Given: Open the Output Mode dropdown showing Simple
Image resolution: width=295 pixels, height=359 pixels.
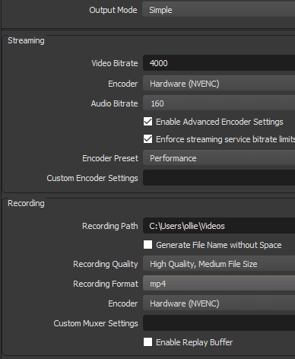Looking at the screenshot, I should (219, 10).
